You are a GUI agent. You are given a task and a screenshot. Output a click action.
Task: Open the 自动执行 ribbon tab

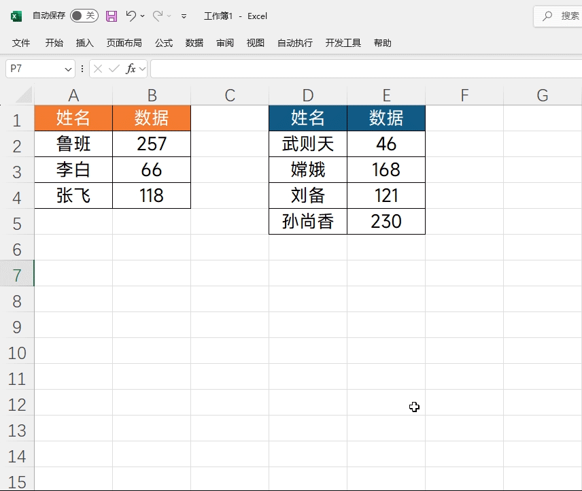pos(295,43)
